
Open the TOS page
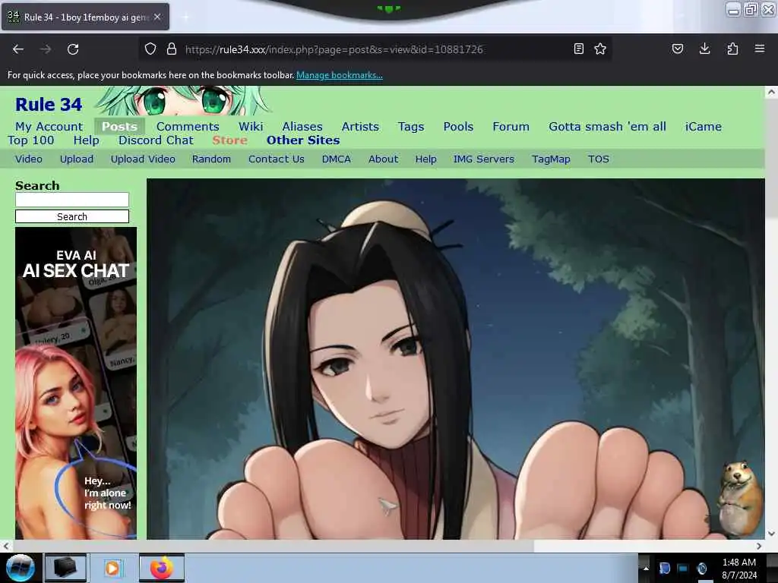pos(599,159)
